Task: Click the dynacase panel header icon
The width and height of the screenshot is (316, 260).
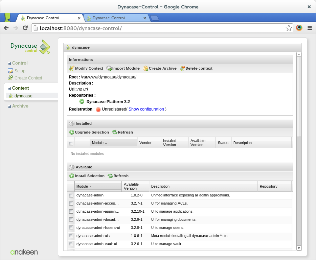Action: pos(68,48)
